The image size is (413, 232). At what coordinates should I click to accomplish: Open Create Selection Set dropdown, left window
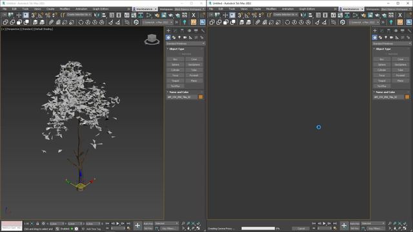pos(79,14)
